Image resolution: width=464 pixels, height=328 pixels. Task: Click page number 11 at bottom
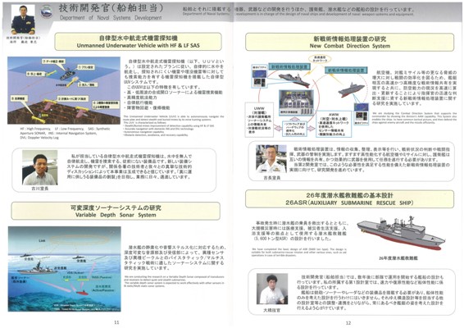116,322
